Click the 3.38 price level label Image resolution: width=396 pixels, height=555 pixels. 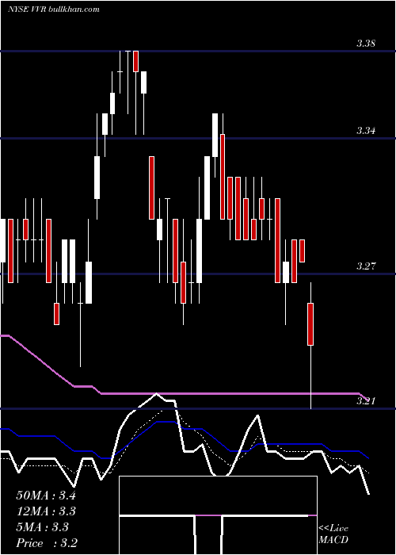pos(366,44)
